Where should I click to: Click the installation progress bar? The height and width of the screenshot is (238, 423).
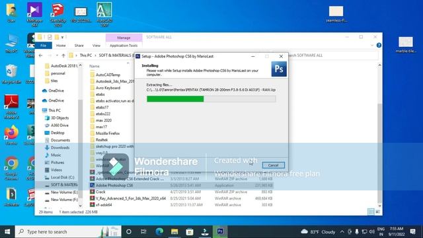click(211, 99)
